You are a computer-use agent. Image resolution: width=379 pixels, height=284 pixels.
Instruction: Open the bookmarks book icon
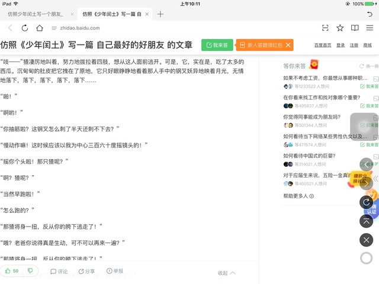coord(355,28)
